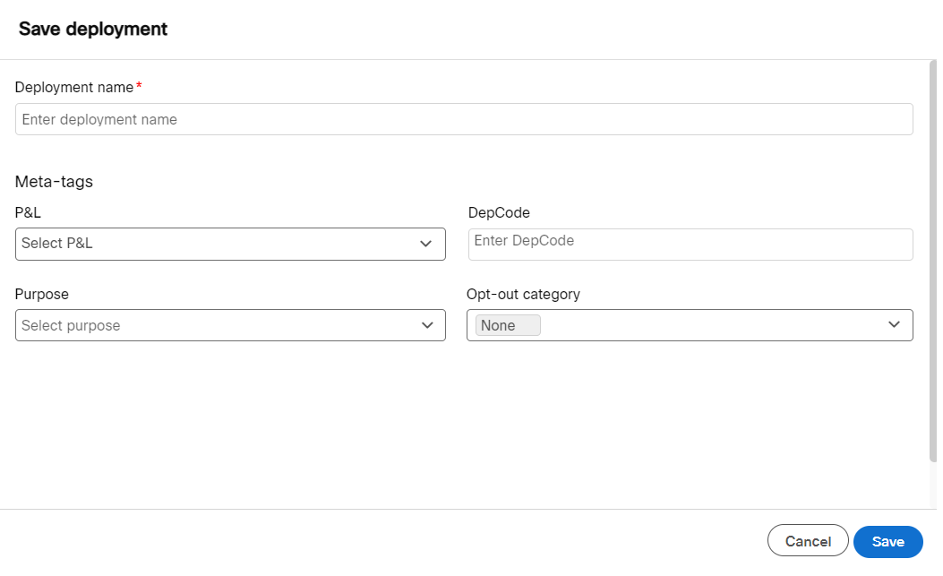Click the Cancel button
Image resolution: width=943 pixels, height=576 pixels.
(807, 541)
